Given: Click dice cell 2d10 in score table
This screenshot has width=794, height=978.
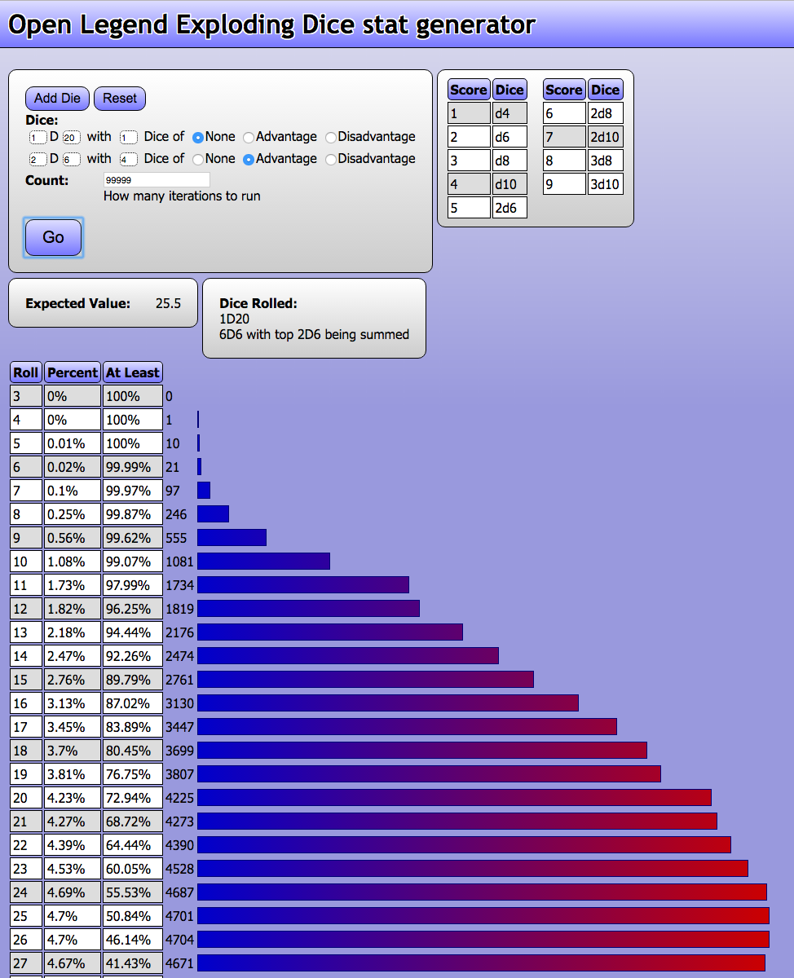Looking at the screenshot, I should coord(606,136).
